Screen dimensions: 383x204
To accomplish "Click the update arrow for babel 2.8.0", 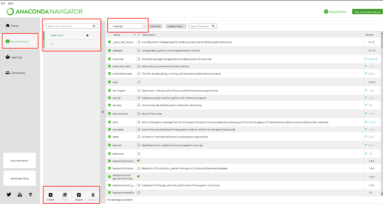I will click(366, 137).
